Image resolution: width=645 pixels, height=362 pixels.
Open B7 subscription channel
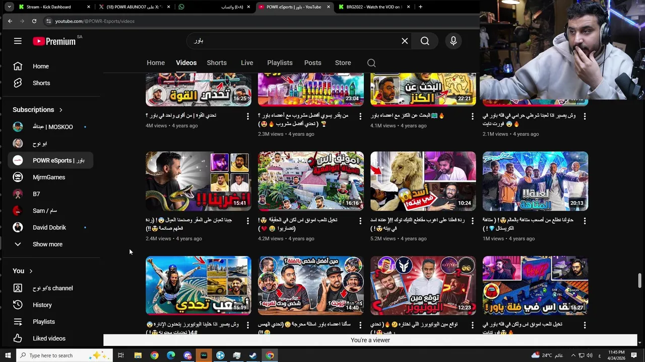(50, 194)
